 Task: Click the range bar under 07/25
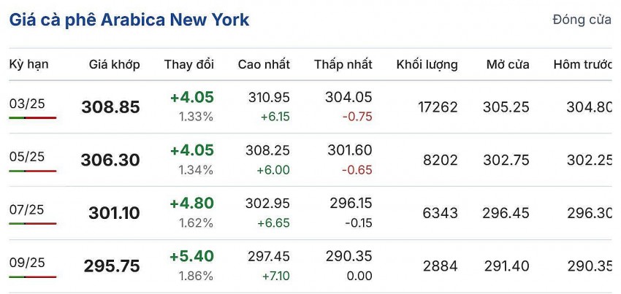pos(33,223)
